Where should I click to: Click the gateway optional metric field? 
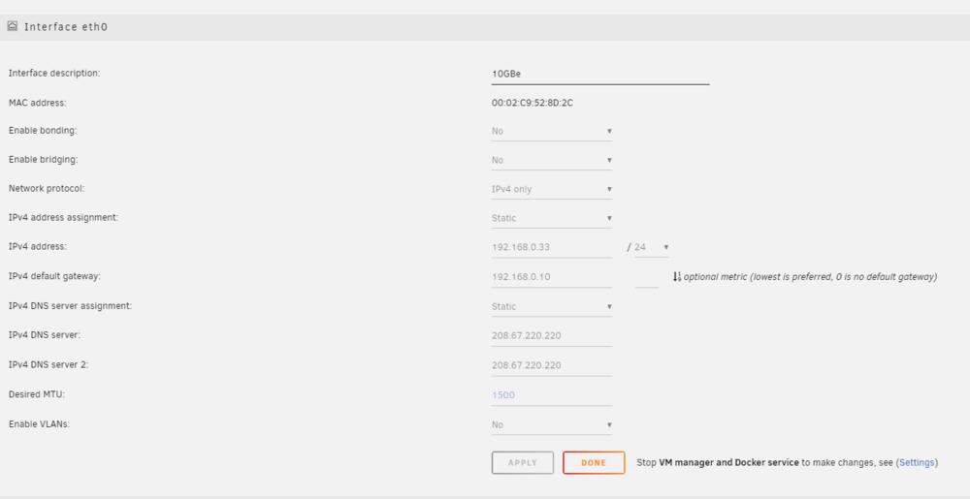point(646,277)
